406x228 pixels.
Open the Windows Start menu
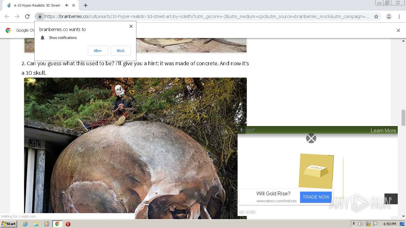click(x=9, y=224)
